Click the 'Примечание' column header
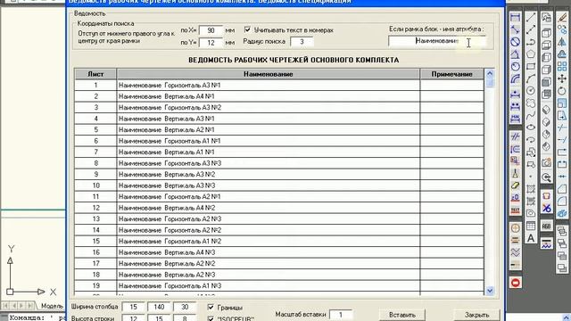 click(452, 74)
